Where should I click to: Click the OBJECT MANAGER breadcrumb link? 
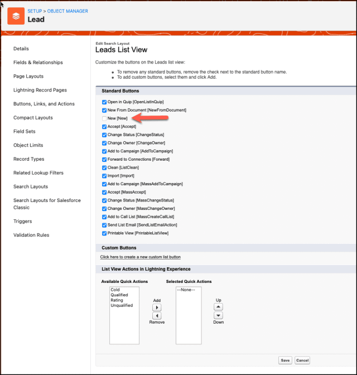[64, 11]
